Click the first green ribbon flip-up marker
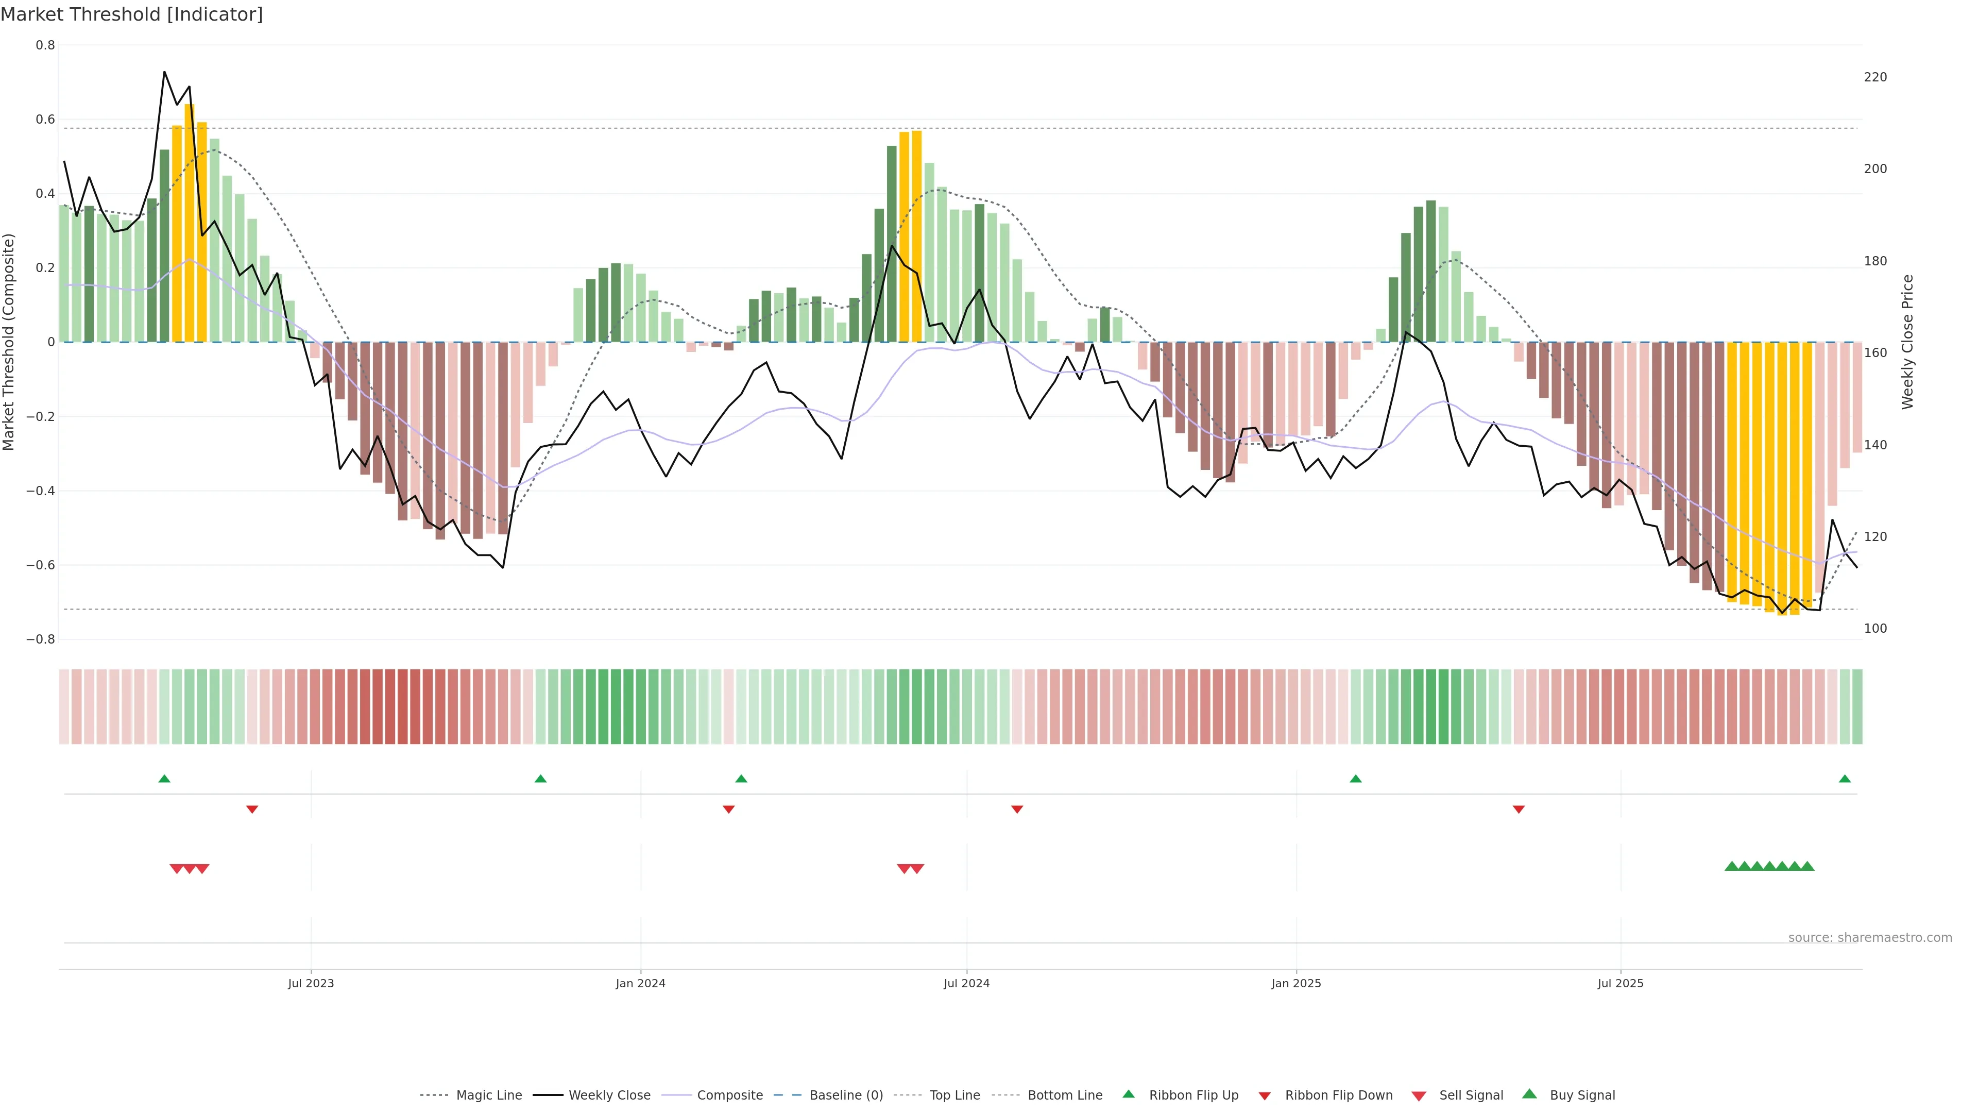 click(x=164, y=779)
